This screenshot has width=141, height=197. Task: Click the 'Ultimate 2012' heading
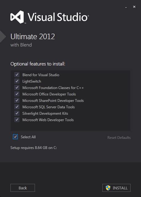pyautogui.click(x=32, y=37)
